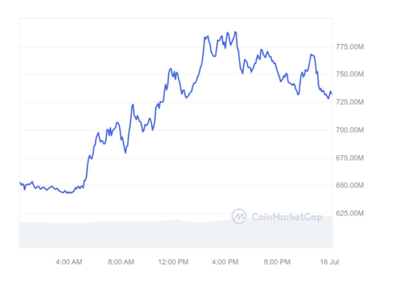Click the 12:00 PM time label

(x=173, y=262)
